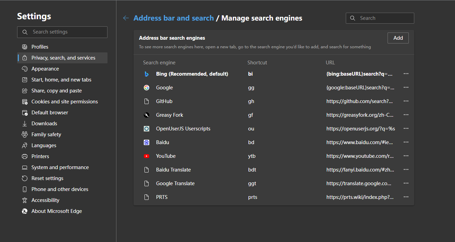Screen dimensions: 455x242
Task: Click the Search engine column header
Action: (159, 63)
